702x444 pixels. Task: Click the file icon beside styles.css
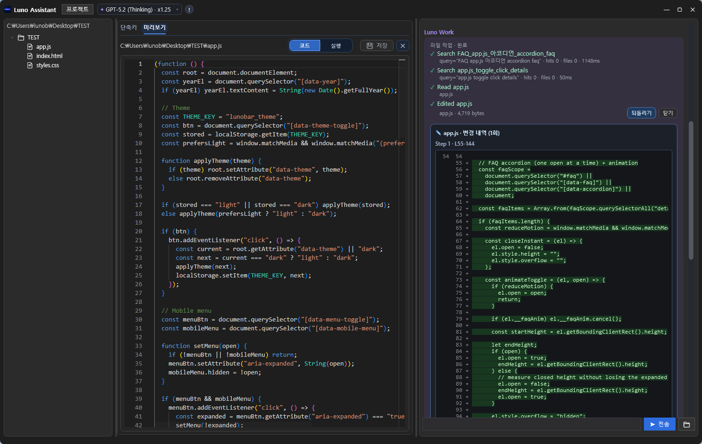click(x=30, y=65)
